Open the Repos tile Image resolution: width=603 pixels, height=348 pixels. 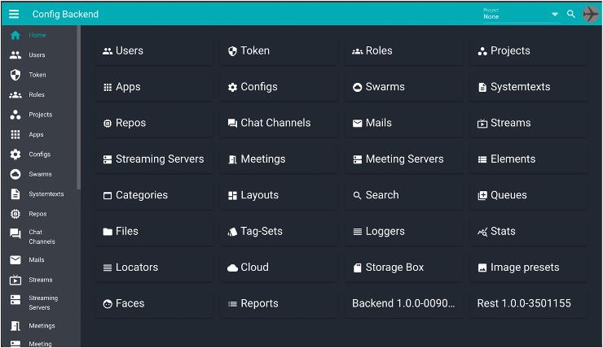point(153,123)
